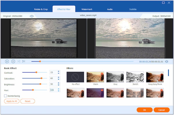This screenshot has width=174, height=115.
Task: Click the volume speaker icon
Action: 166,62
